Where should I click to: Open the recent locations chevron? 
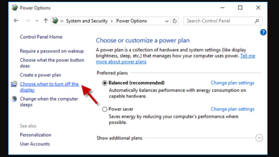pos(37,21)
